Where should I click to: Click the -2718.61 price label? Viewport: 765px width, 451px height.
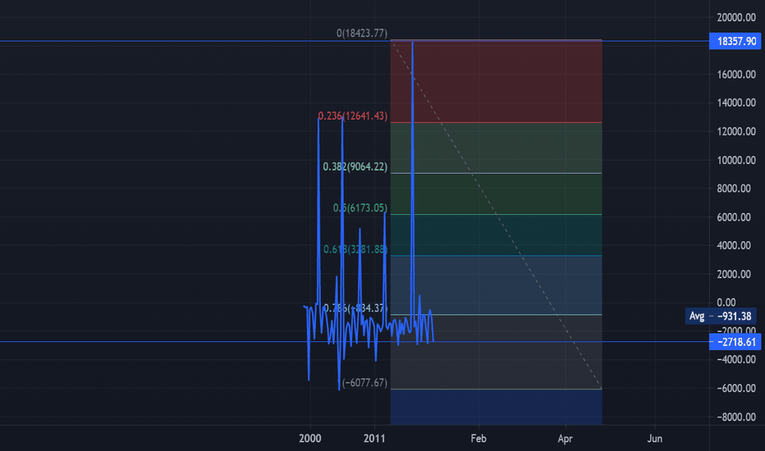(x=735, y=342)
